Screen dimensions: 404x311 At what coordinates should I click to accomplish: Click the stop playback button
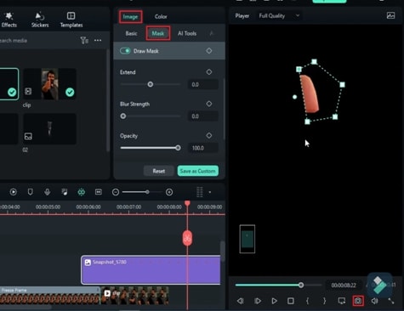291,301
